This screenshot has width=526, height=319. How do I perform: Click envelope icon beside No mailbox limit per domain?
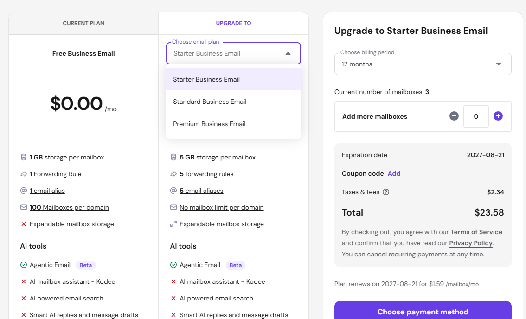[x=173, y=207]
